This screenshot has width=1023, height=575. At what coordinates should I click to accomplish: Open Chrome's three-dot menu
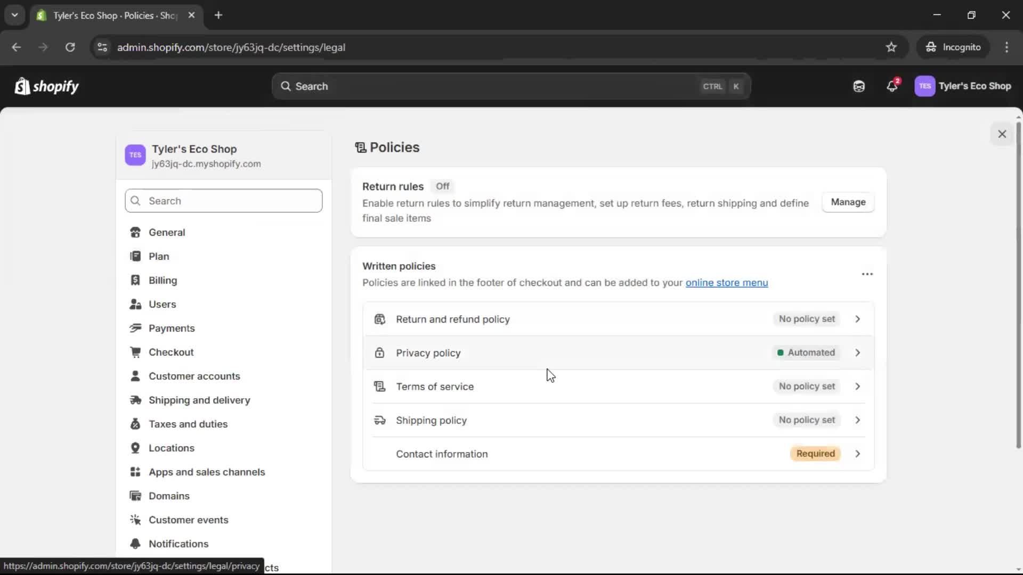(x=1007, y=47)
